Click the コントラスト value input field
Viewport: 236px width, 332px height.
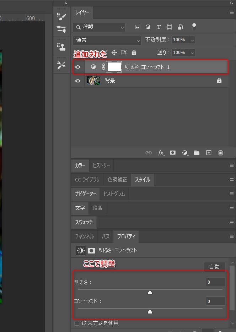(215, 301)
